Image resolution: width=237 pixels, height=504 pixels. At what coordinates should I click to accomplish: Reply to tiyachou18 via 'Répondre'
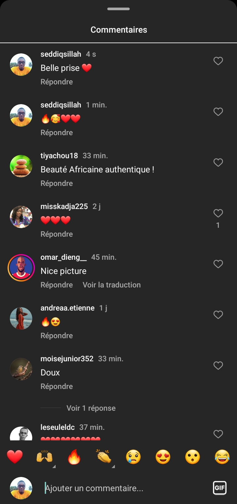pyautogui.click(x=57, y=183)
